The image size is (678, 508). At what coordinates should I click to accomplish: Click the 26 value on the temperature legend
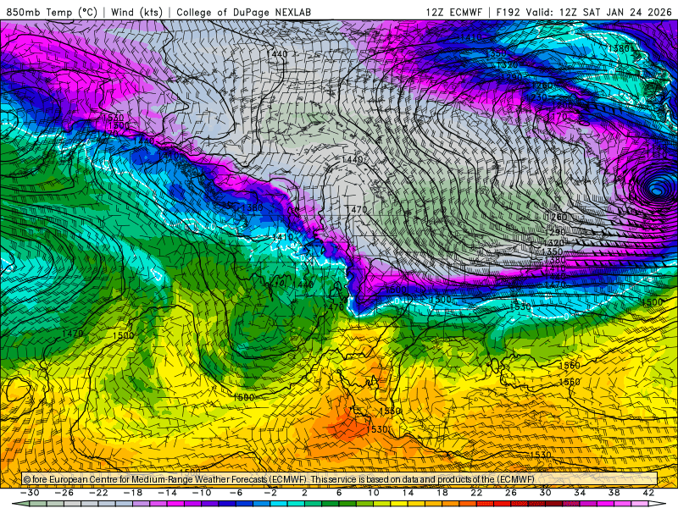pyautogui.click(x=511, y=493)
